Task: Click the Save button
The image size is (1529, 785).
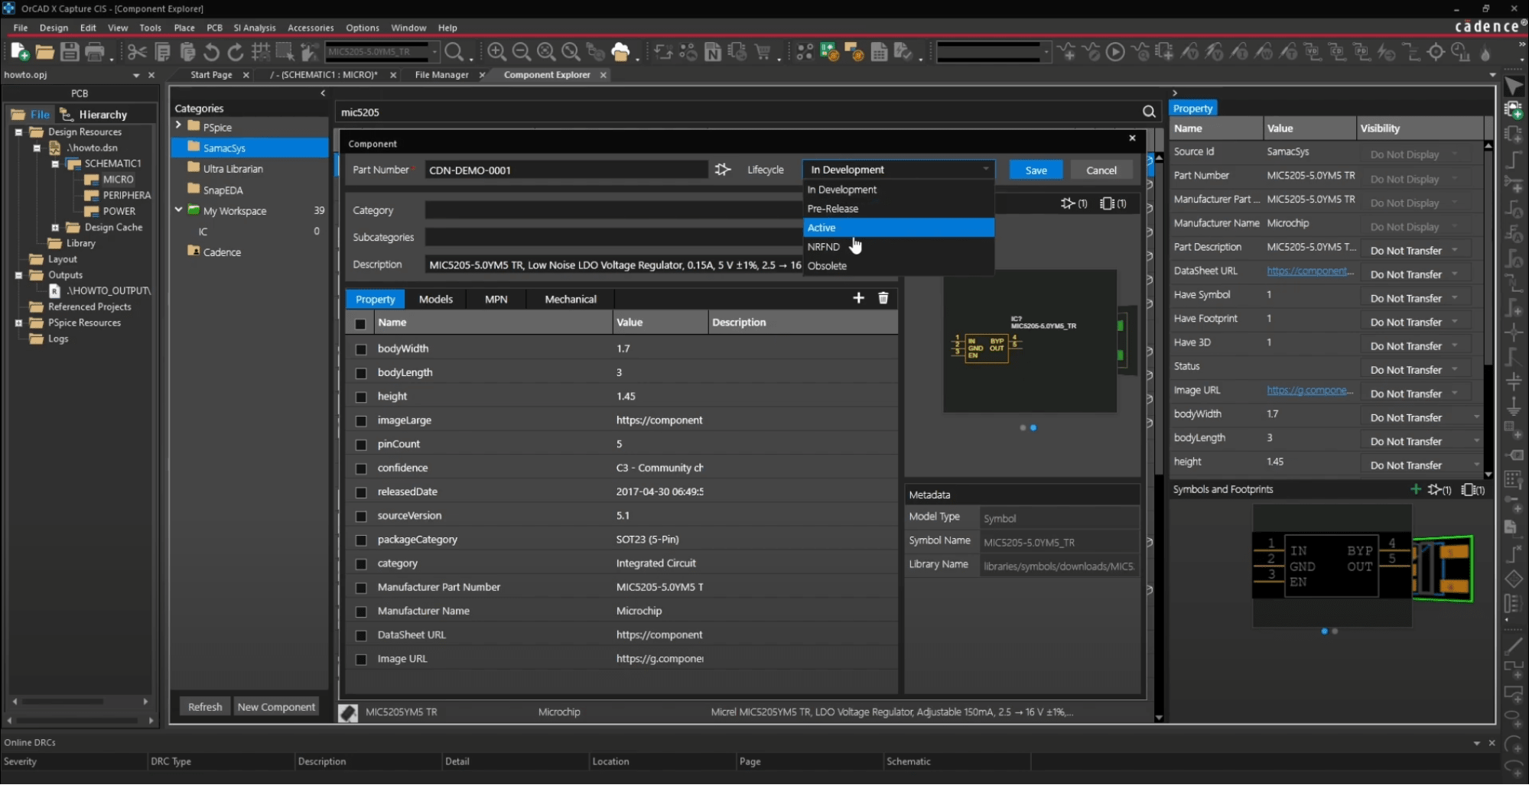Action: click(x=1036, y=170)
